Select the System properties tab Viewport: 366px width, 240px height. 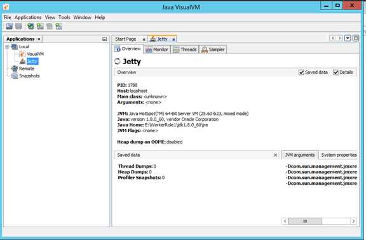[339, 155]
